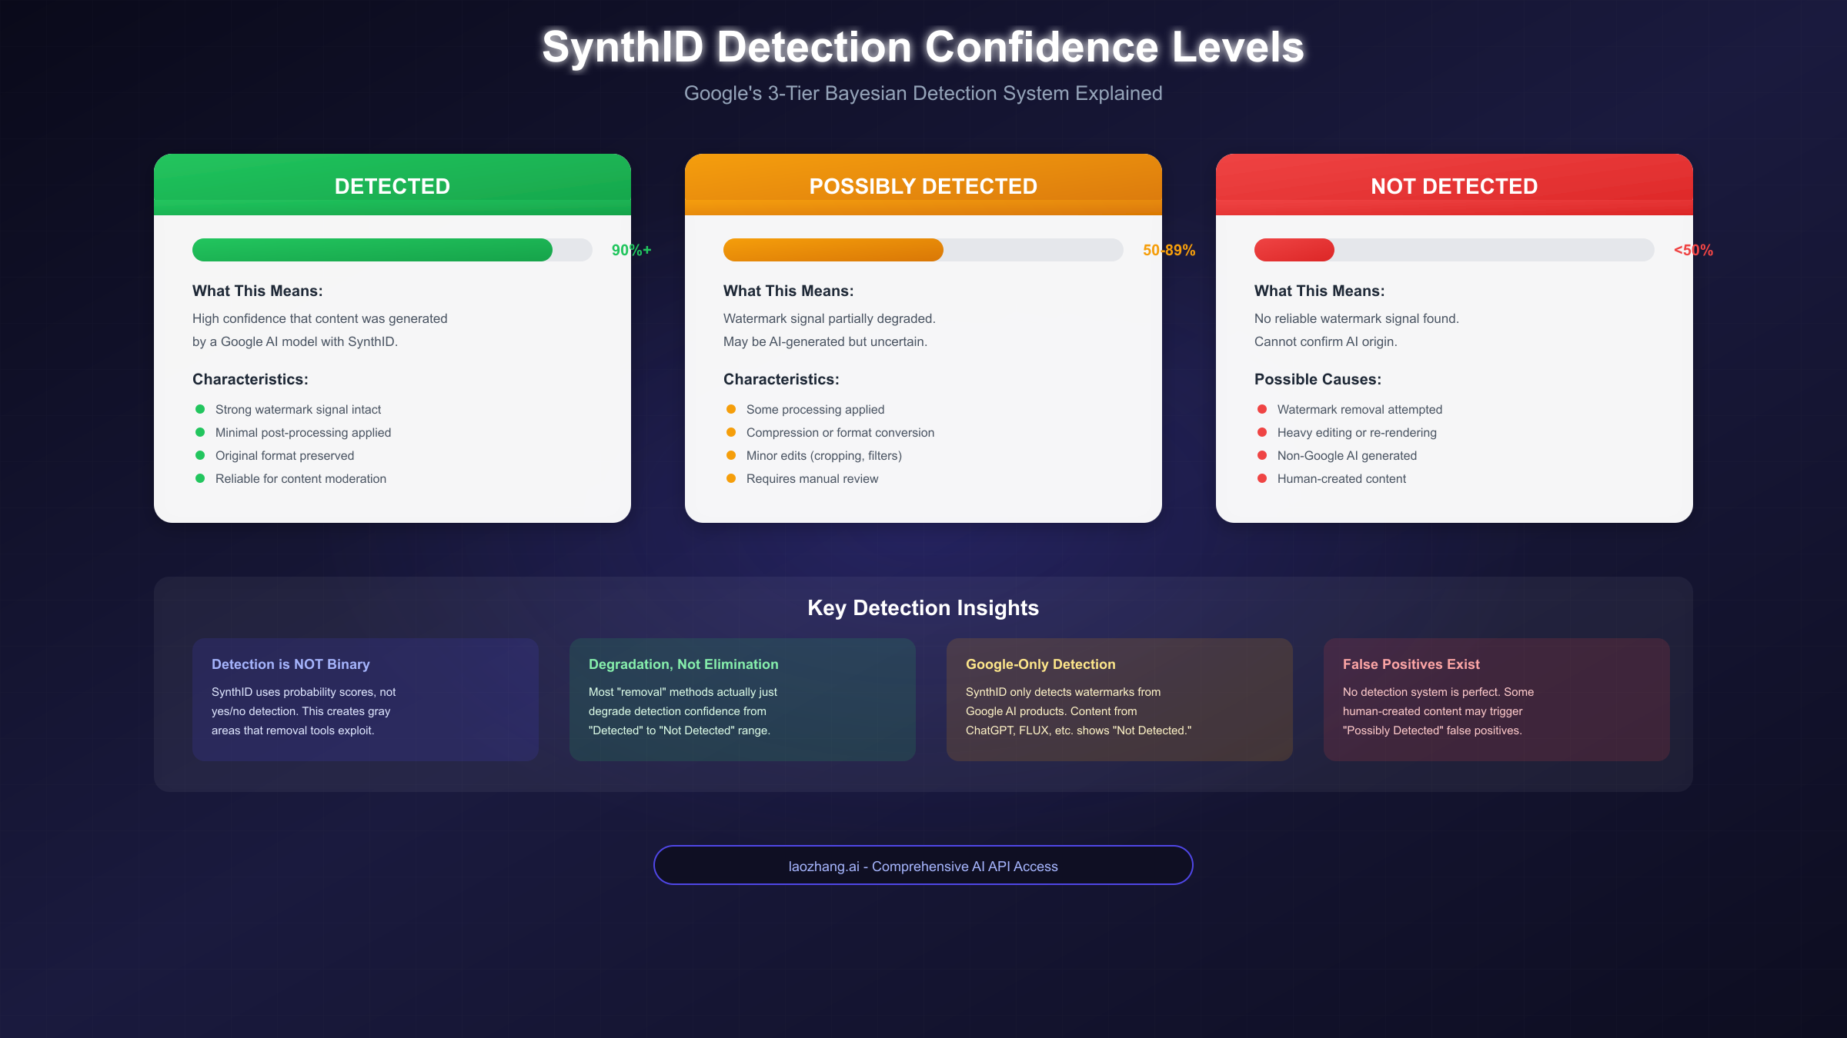This screenshot has height=1038, width=1847.
Task: Click the red bullet beside "Human-created content"
Action: coord(1262,478)
